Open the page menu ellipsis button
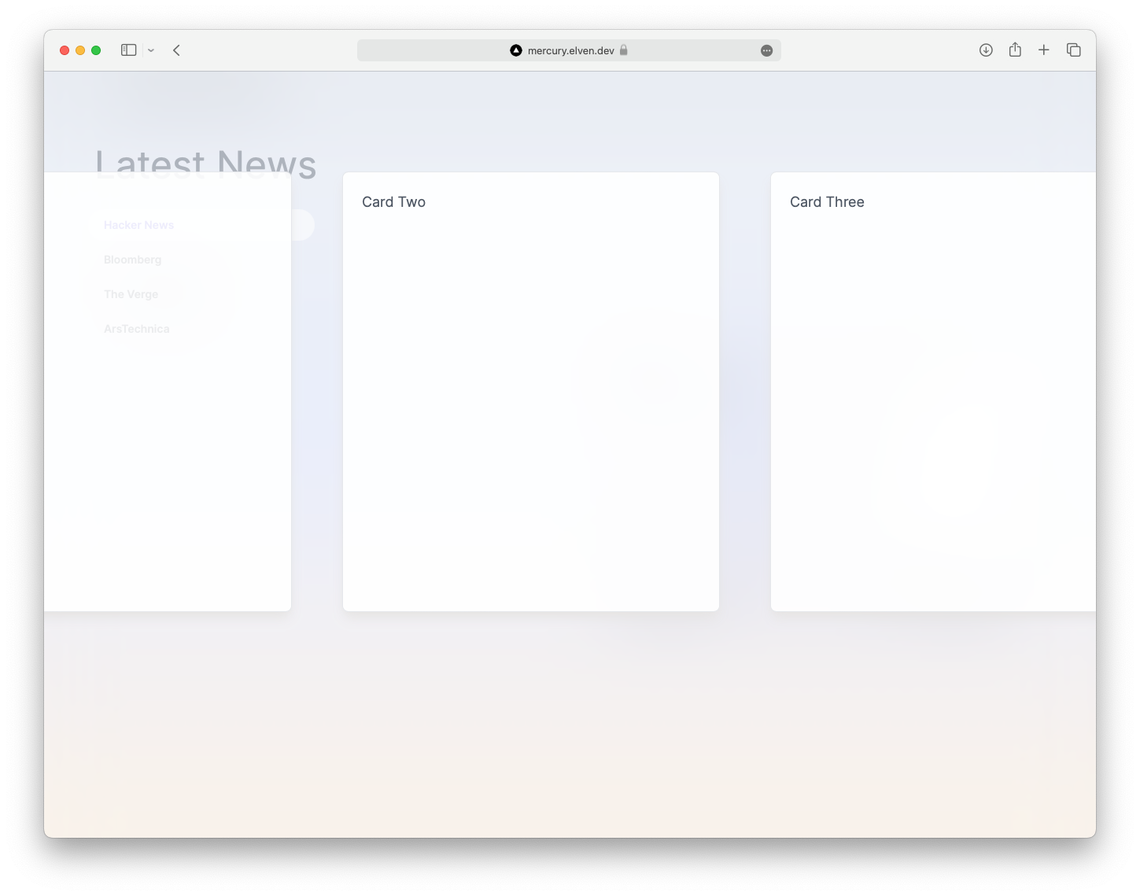Image resolution: width=1140 pixels, height=896 pixels. click(x=766, y=50)
